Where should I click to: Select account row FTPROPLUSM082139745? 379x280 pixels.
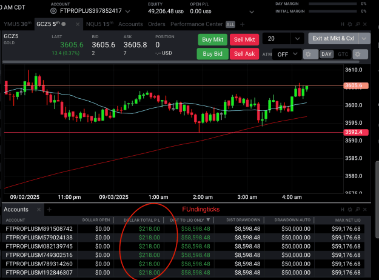[183, 246]
